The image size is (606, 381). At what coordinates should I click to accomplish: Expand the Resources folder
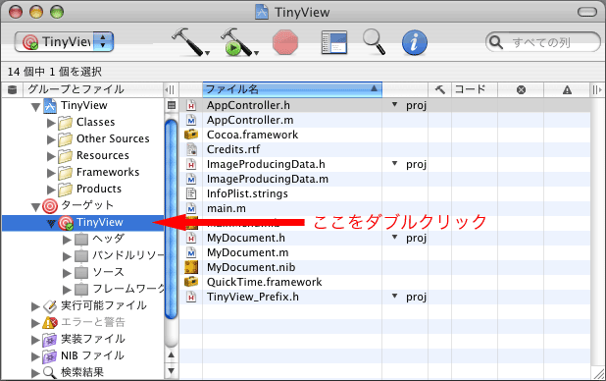51,156
